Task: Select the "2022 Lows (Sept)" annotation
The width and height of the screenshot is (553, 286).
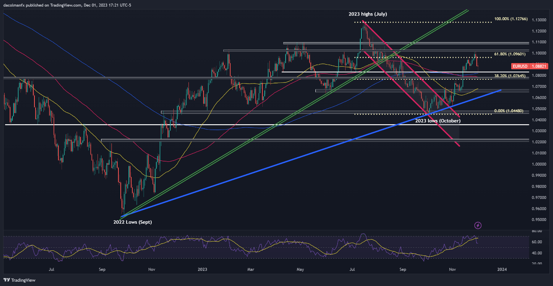Action: click(x=132, y=222)
